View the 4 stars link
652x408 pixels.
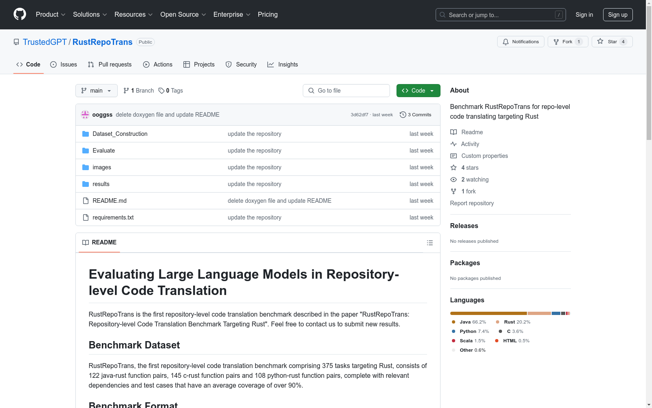(x=470, y=168)
